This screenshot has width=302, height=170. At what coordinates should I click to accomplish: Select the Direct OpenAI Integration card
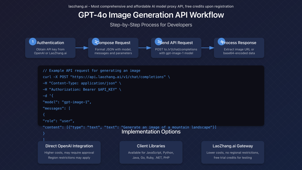(69, 152)
